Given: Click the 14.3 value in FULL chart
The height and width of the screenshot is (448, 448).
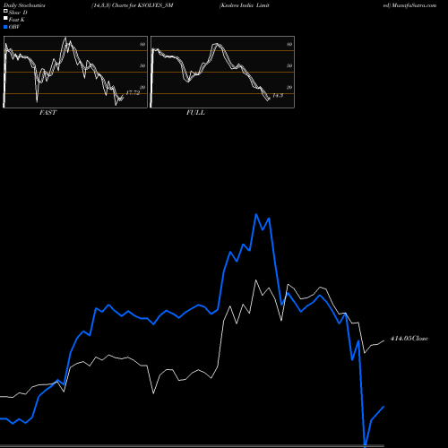Looking at the screenshot, I should click(x=278, y=95).
